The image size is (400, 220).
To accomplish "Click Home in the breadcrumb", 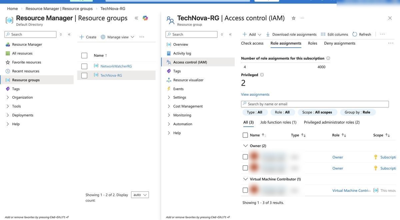I will (12, 9).
